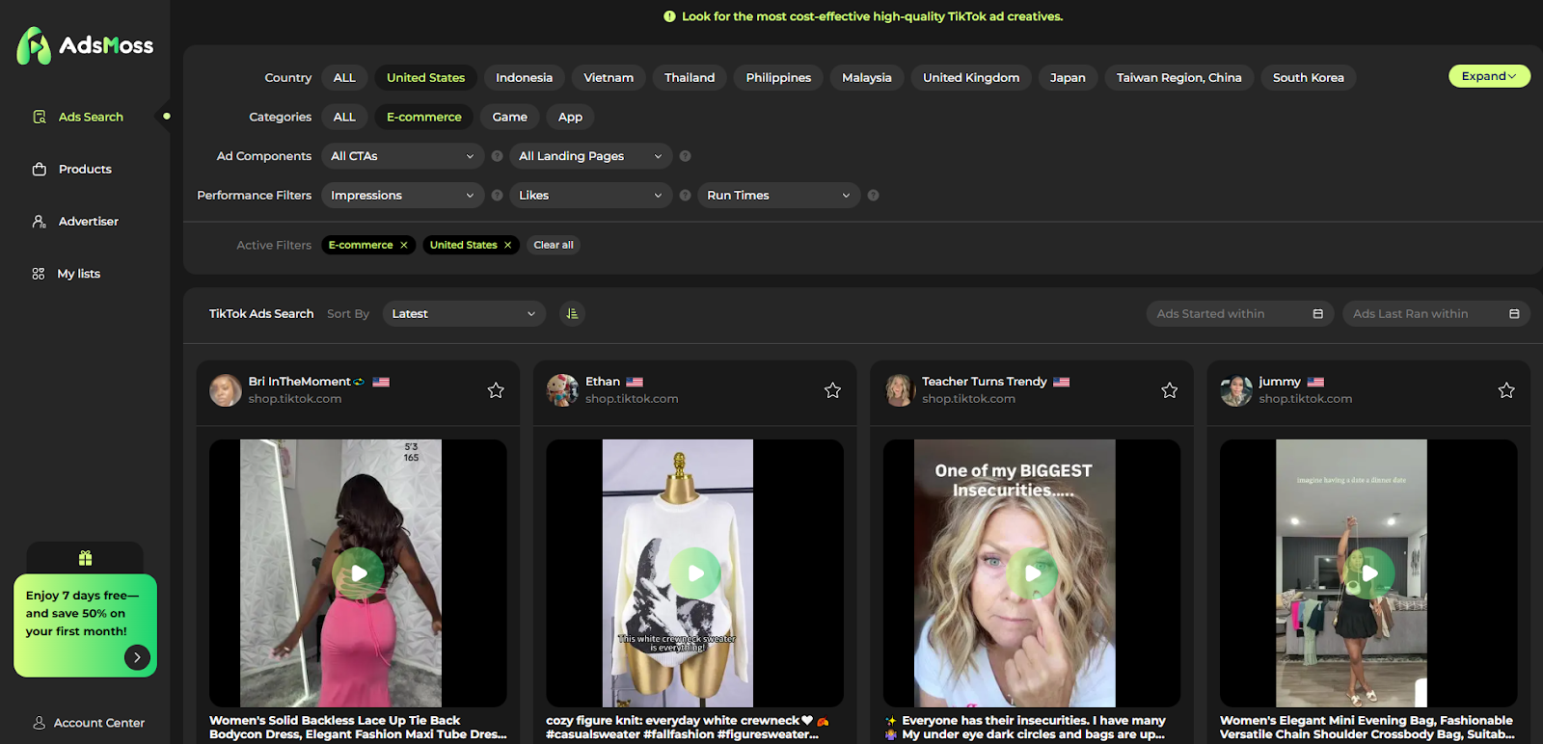The image size is (1543, 744).
Task: Open the All CTAs dropdown
Action: tap(403, 156)
